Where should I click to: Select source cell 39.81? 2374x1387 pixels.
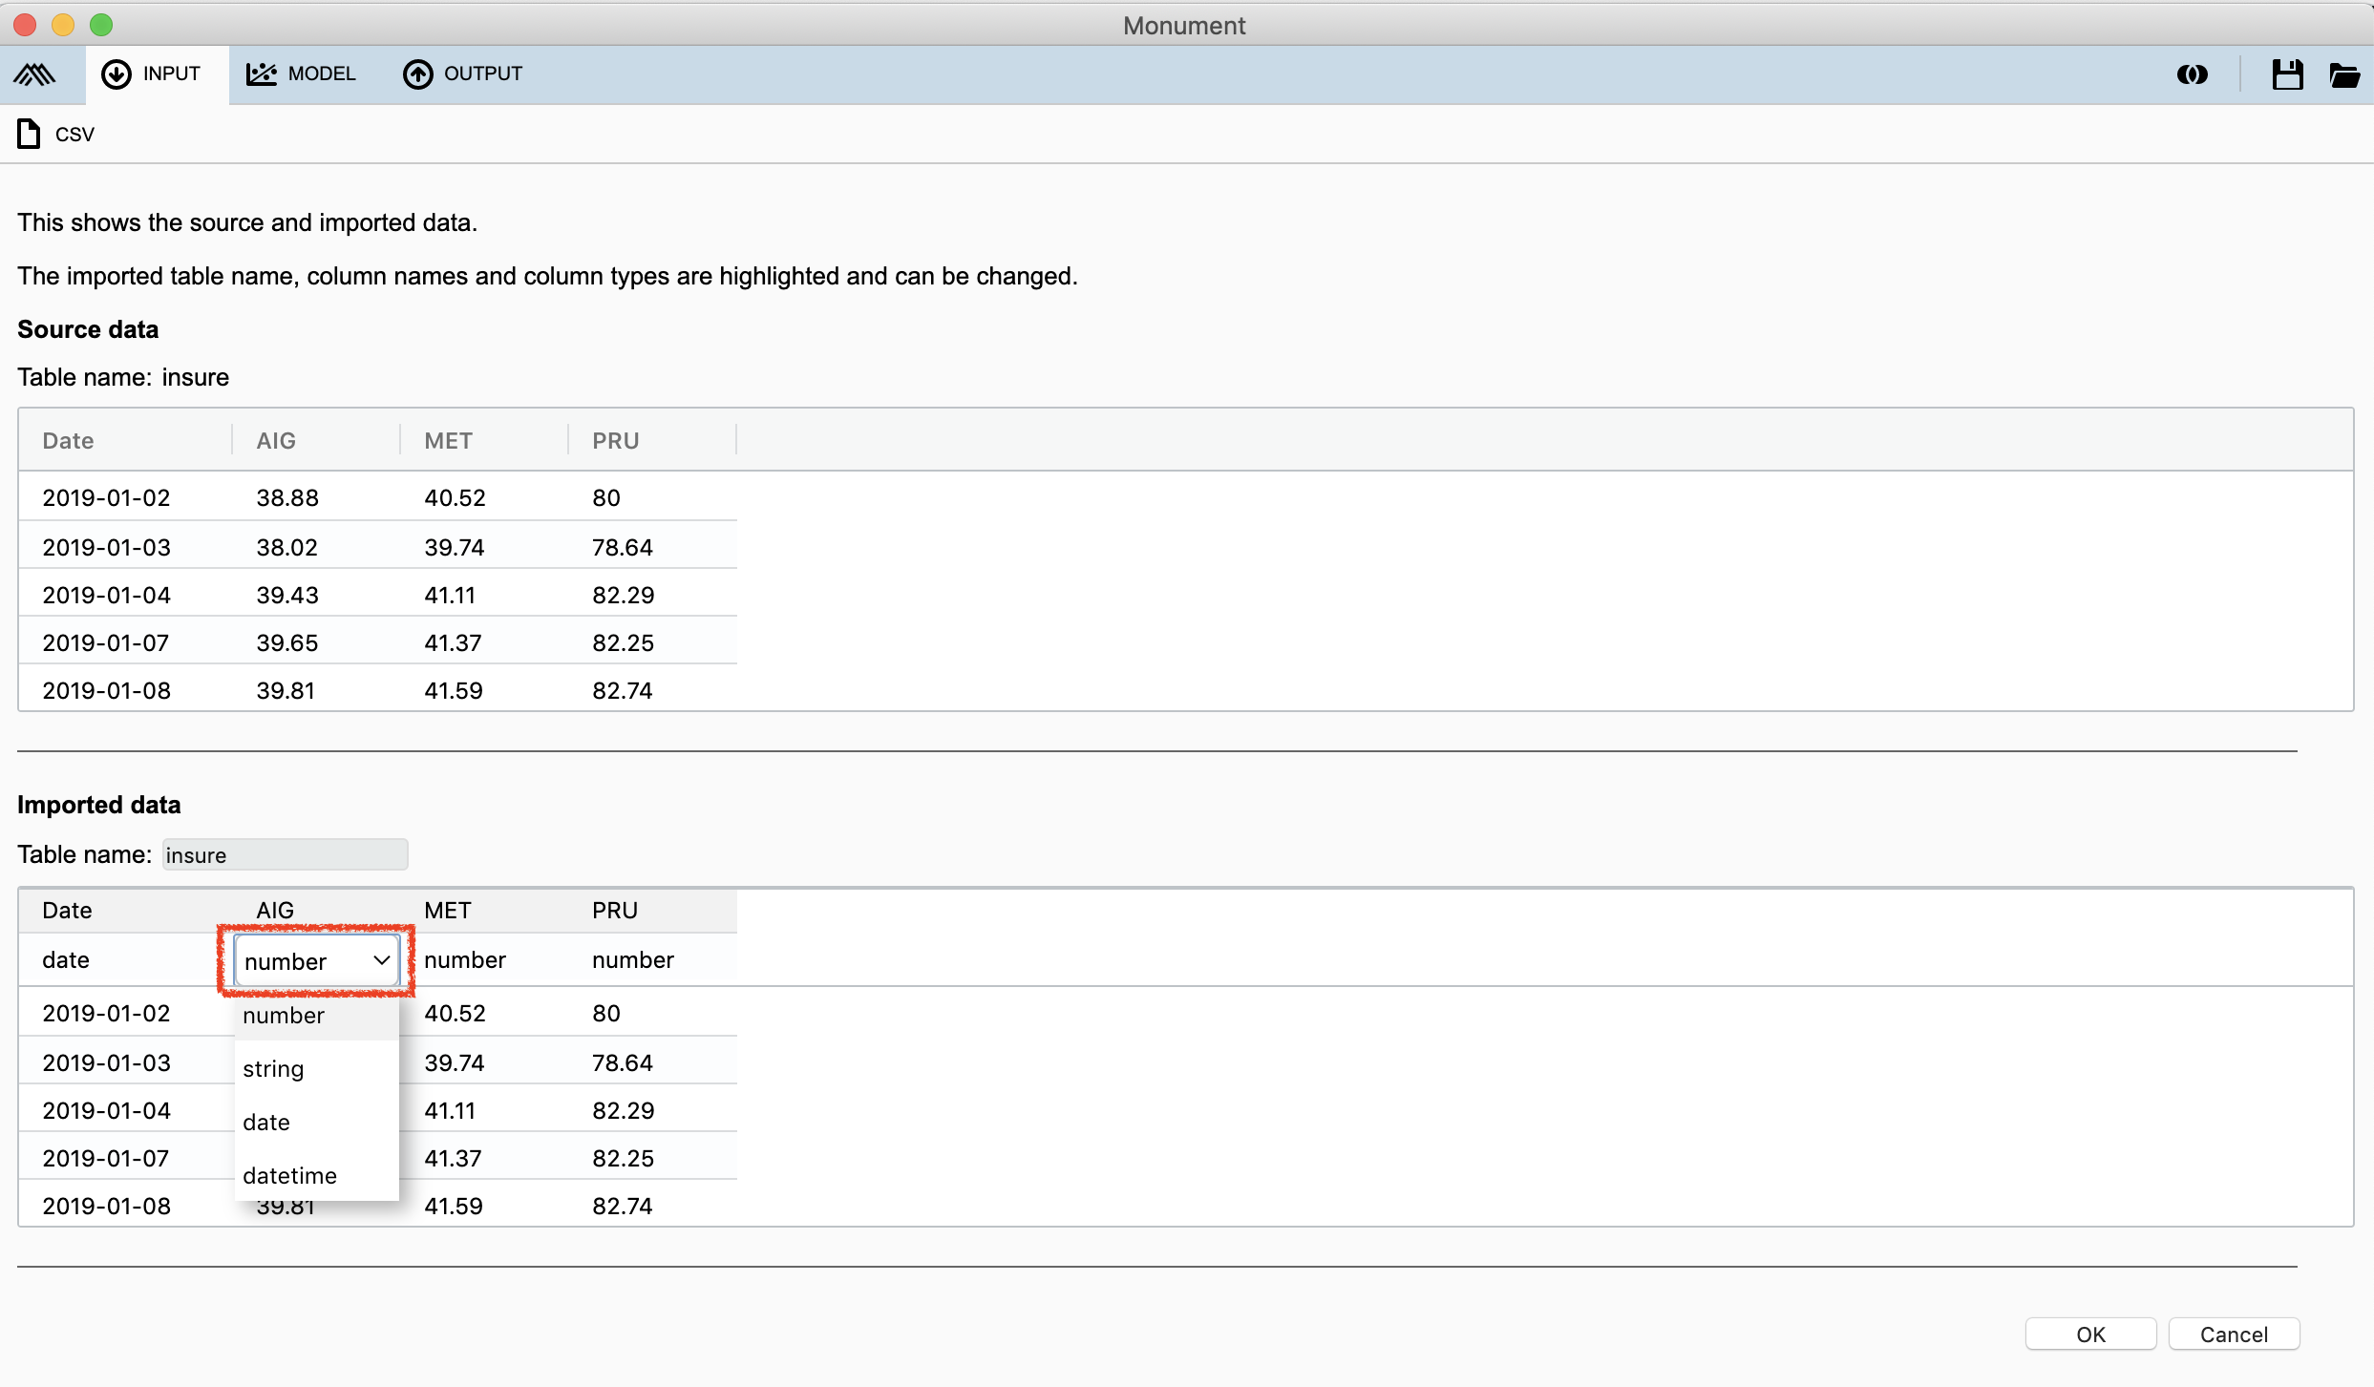286,691
